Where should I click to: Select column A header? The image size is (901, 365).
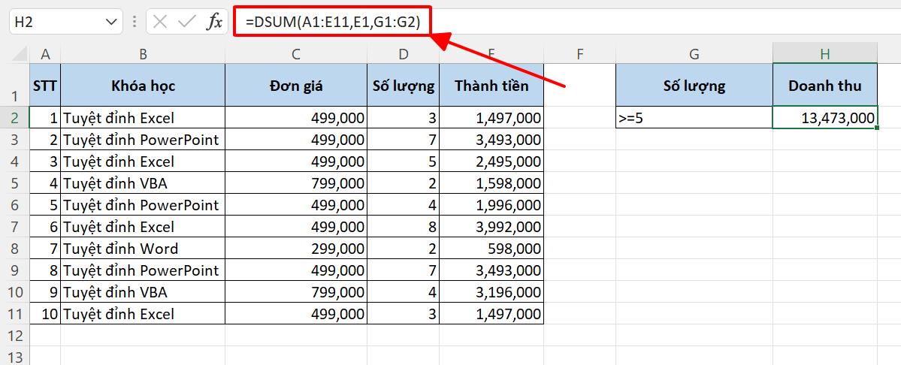[x=45, y=55]
